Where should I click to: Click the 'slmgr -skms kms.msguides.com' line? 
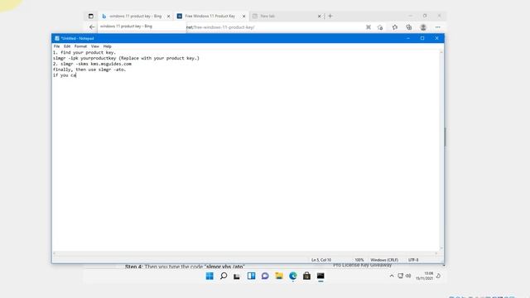(x=92, y=64)
